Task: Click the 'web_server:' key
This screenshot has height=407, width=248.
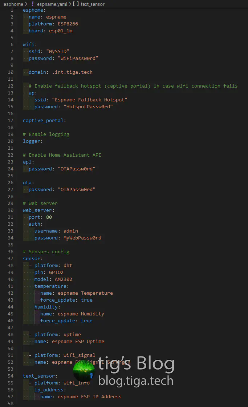Action: (x=38, y=210)
